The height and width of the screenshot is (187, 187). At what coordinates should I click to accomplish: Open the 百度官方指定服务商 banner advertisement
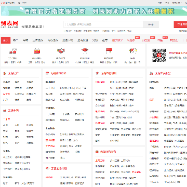coord(94,11)
